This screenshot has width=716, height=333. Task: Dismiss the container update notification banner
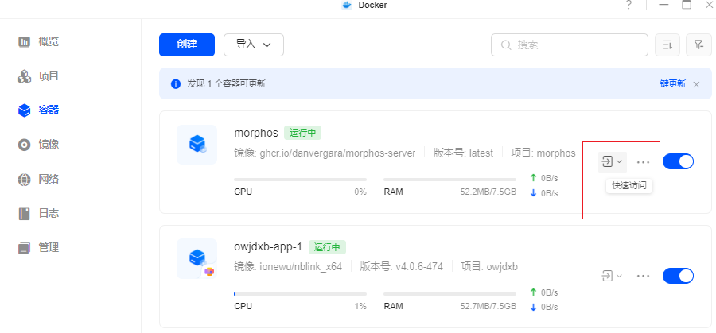(696, 84)
